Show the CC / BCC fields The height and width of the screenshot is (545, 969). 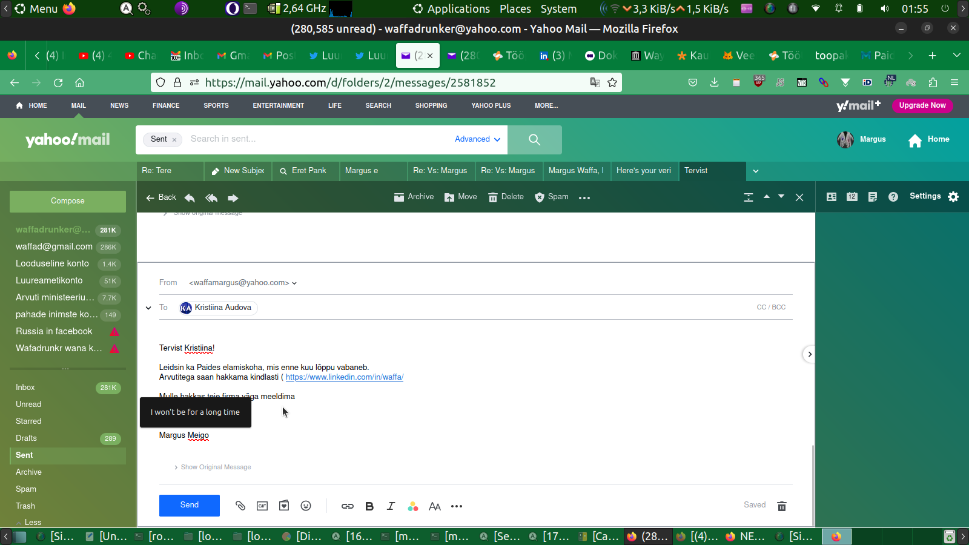[771, 307]
